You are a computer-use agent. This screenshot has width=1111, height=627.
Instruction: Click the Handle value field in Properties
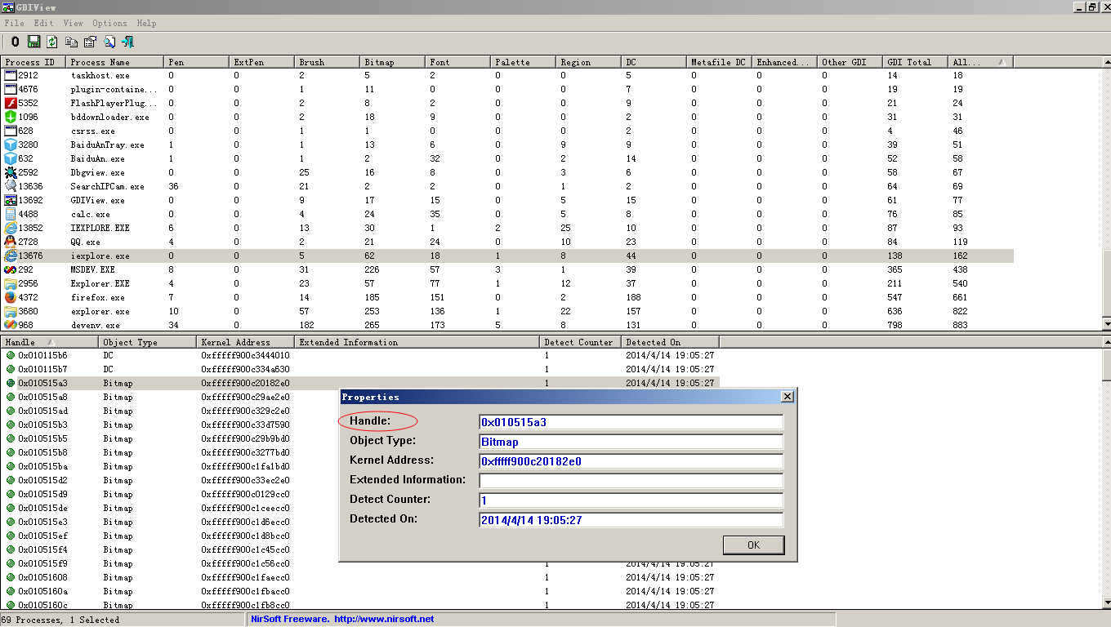pos(631,422)
